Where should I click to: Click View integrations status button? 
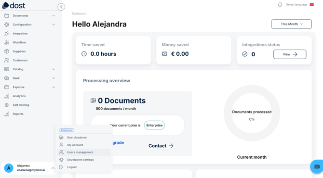click(290, 54)
